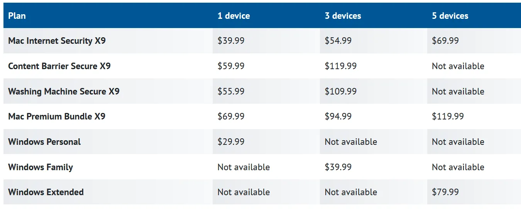Click Not available for Windows Extended 1 device
521x209 pixels.
244,192
